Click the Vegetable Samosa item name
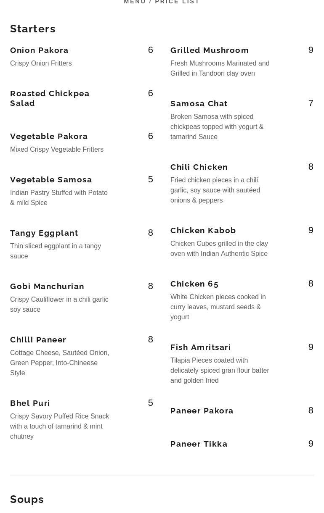The width and height of the screenshot is (324, 513). (x=51, y=180)
